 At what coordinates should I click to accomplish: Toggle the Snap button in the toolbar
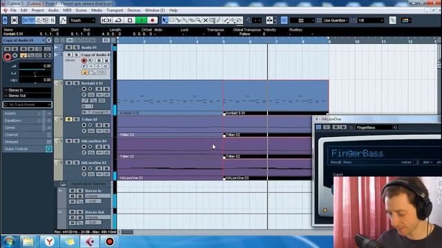click(284, 20)
